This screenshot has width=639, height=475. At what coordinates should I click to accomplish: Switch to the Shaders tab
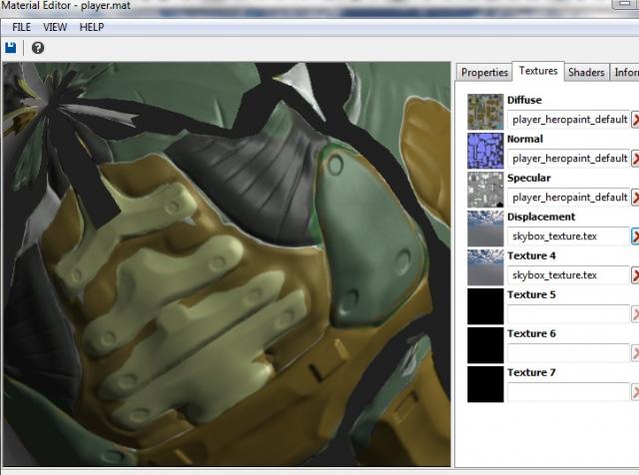(586, 73)
